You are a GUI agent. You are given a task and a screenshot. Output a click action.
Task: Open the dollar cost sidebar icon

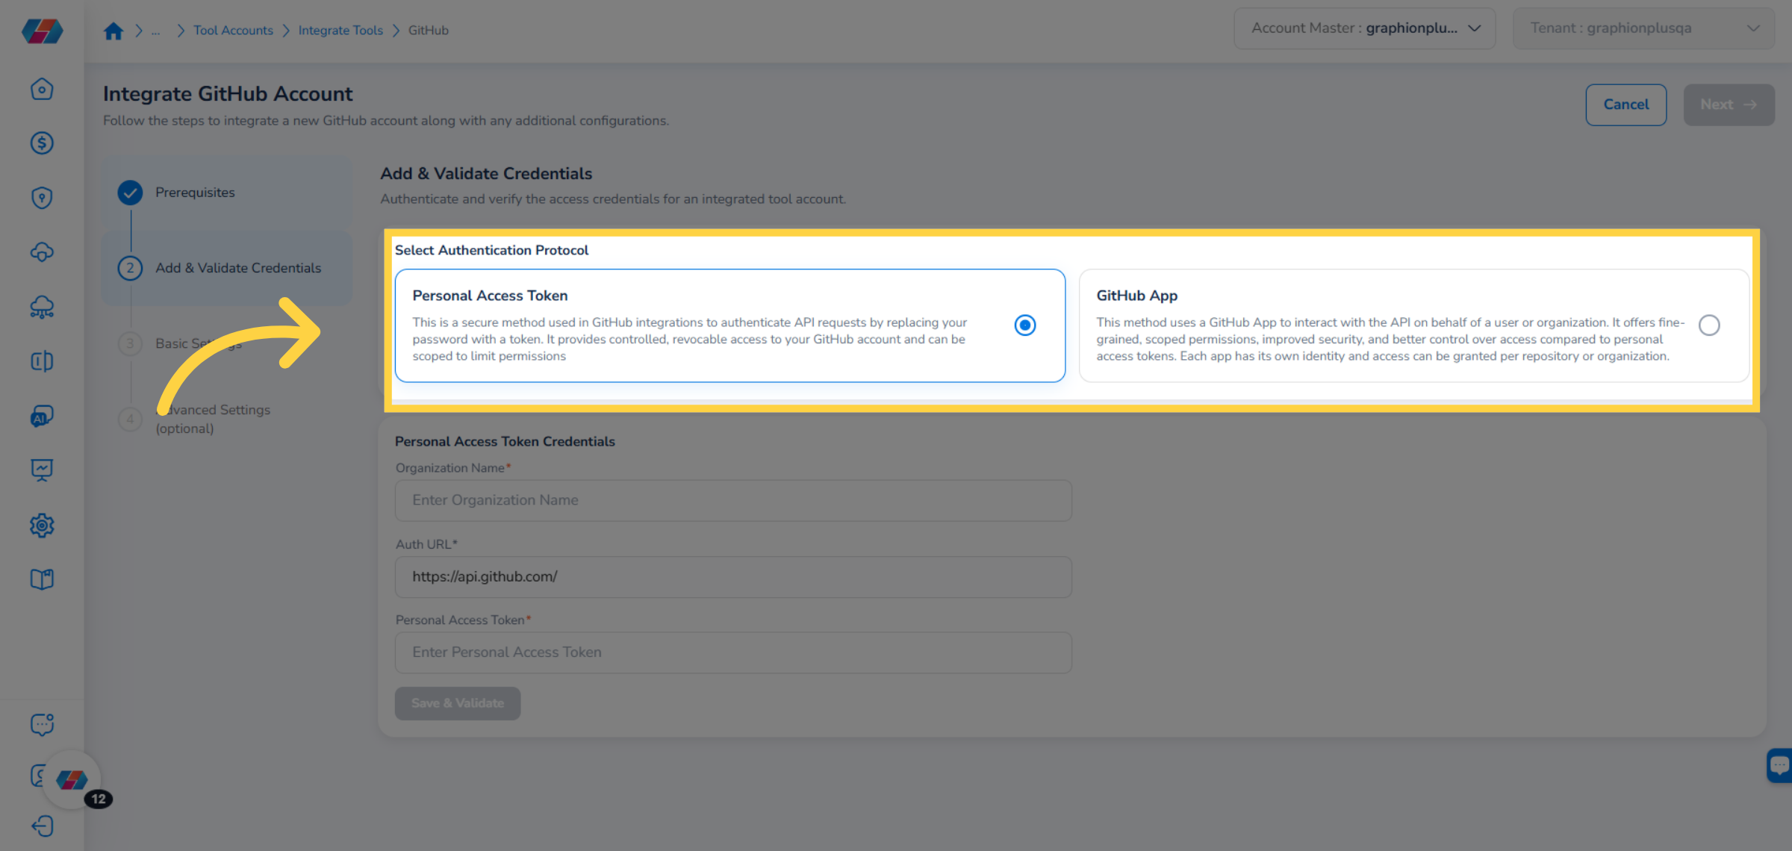pyautogui.click(x=42, y=143)
